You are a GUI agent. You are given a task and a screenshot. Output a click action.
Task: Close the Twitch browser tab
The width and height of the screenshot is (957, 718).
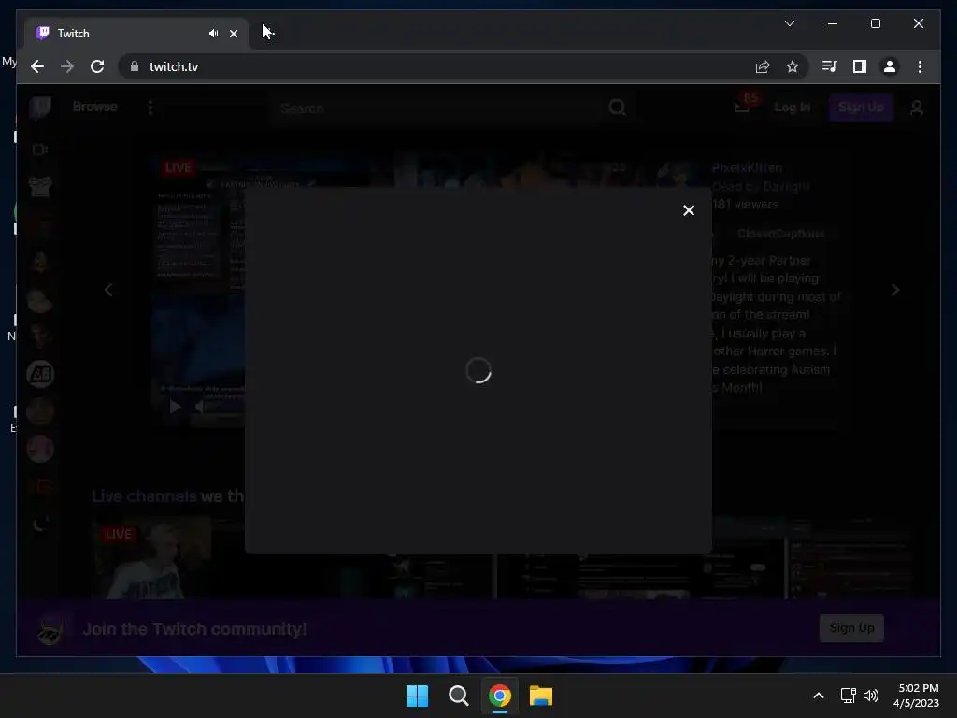[233, 34]
